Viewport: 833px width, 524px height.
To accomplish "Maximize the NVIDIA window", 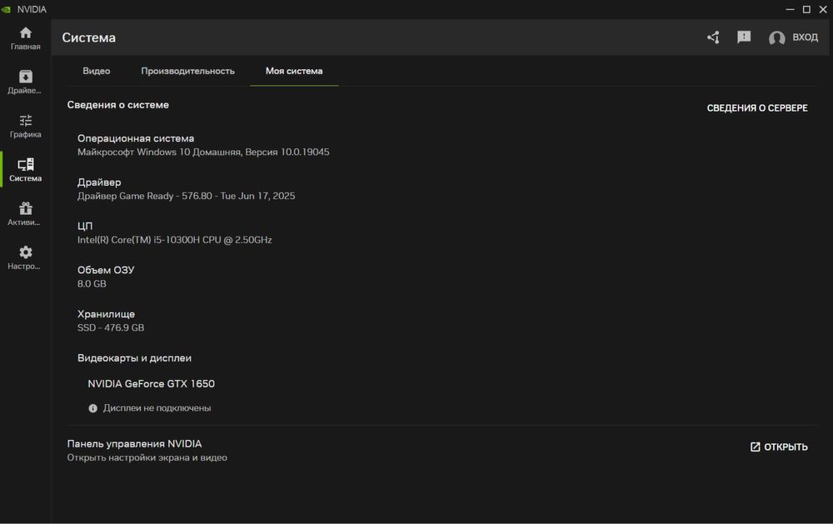I will point(806,9).
